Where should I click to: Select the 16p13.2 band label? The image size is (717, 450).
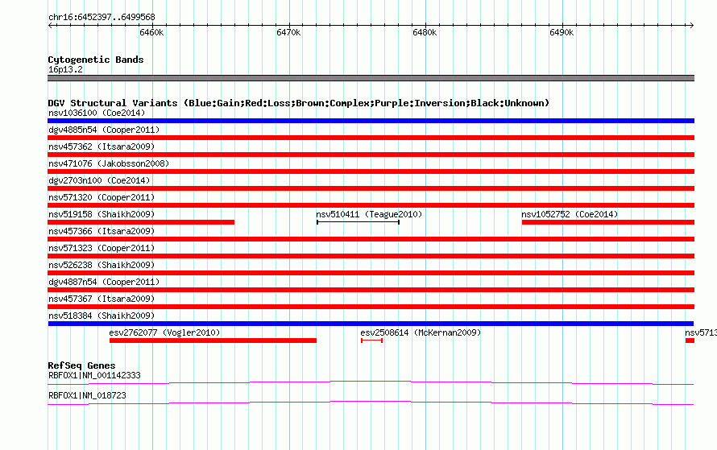point(65,69)
